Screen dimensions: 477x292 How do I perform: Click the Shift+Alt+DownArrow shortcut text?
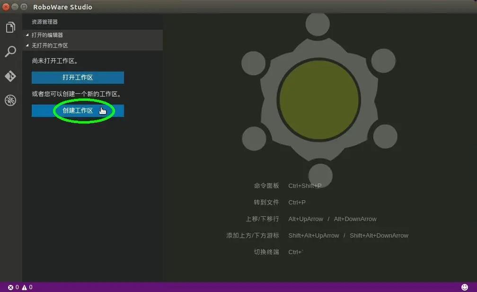tap(379, 235)
